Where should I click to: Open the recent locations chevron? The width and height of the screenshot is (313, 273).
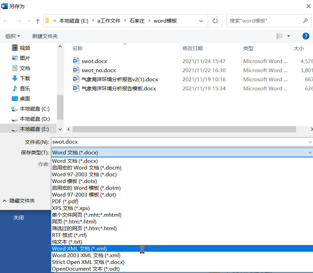tap(29, 21)
